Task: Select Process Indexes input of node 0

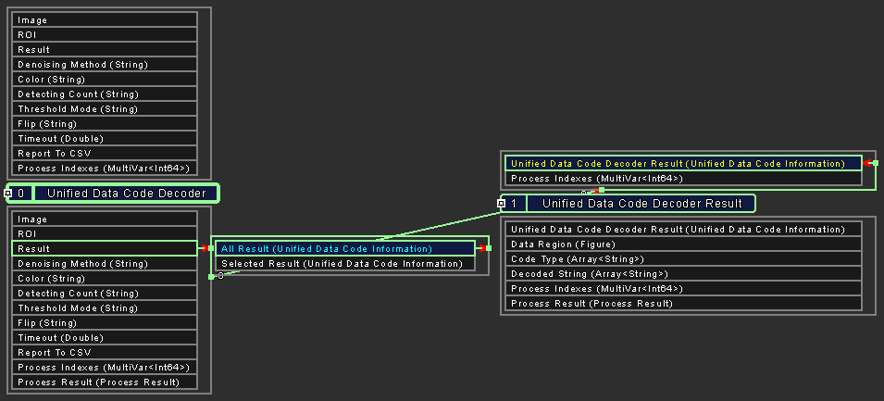Action: [105, 168]
